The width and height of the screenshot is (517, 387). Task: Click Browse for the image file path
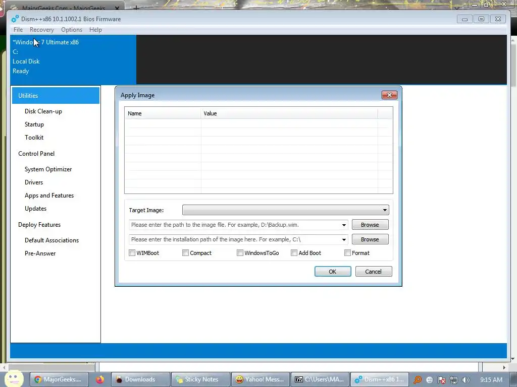coord(370,225)
